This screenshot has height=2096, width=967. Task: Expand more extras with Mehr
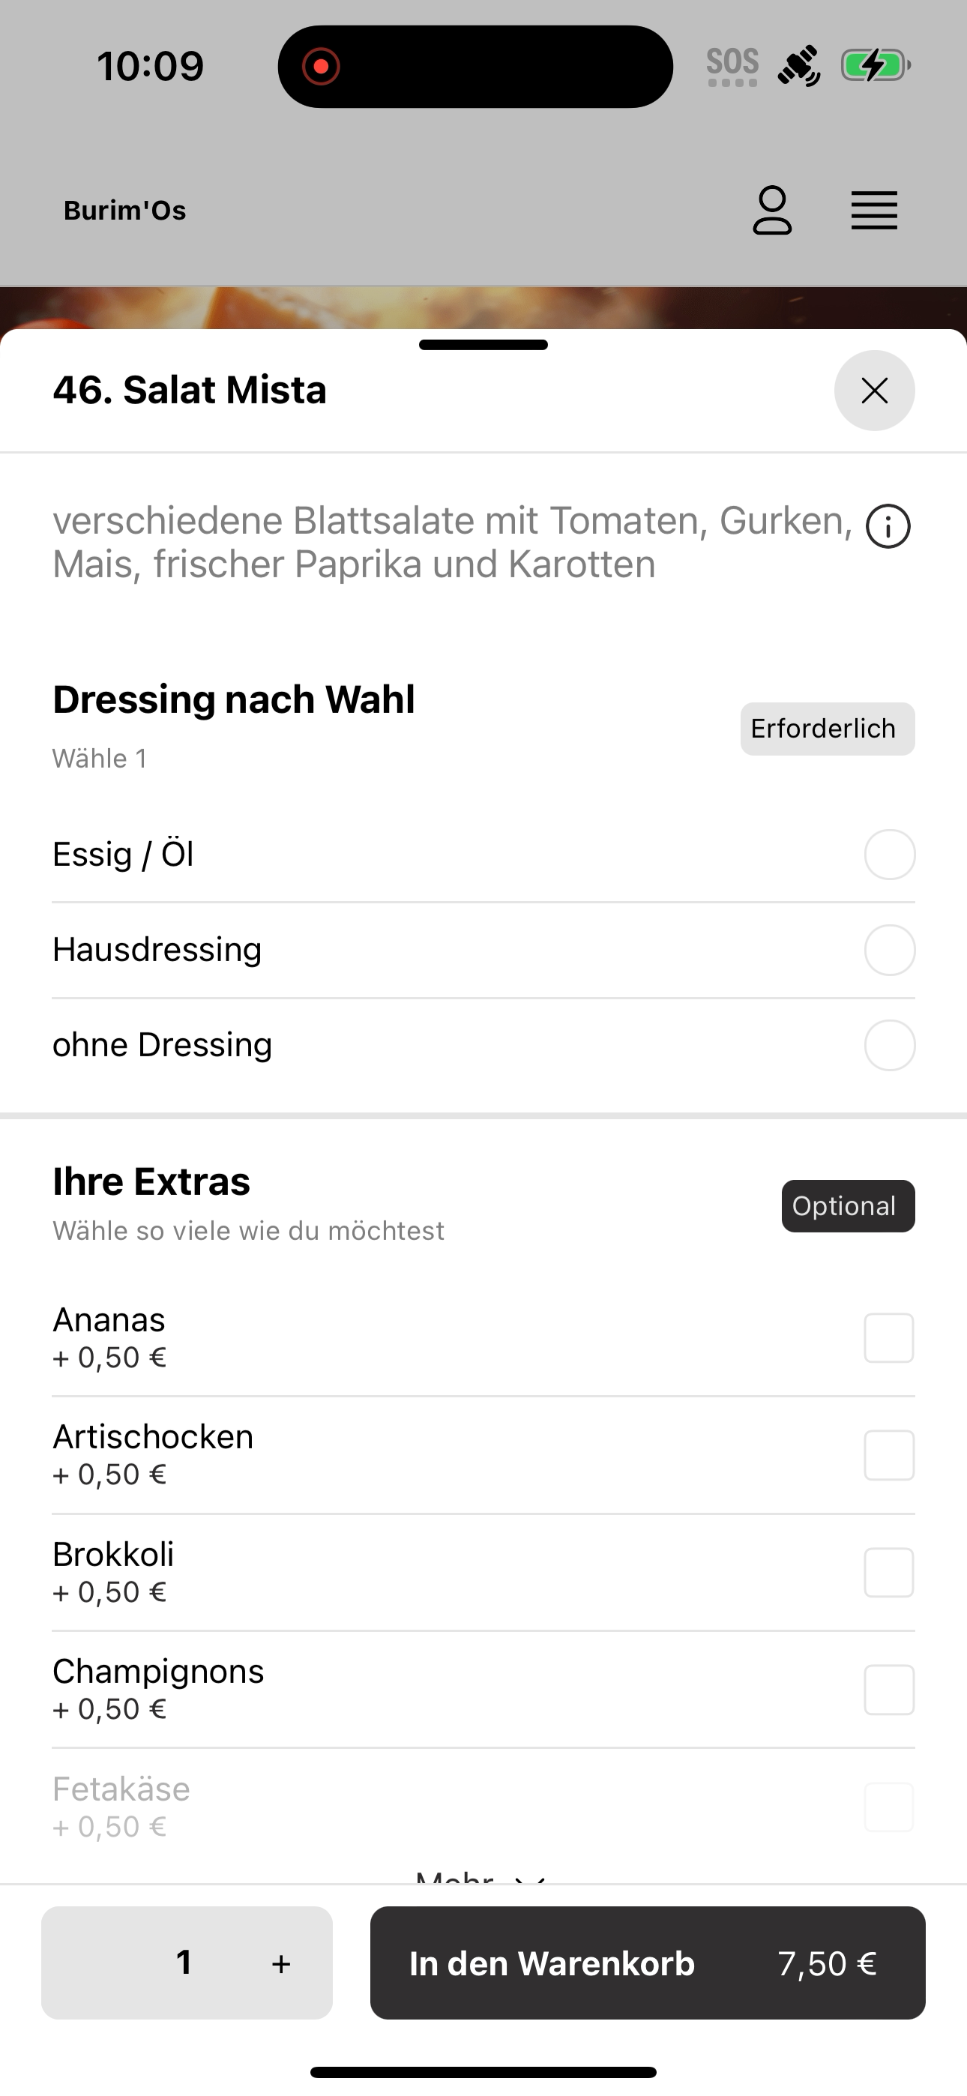click(482, 1876)
